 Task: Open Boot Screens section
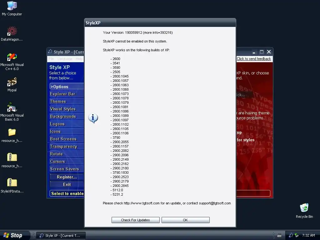tap(67, 139)
